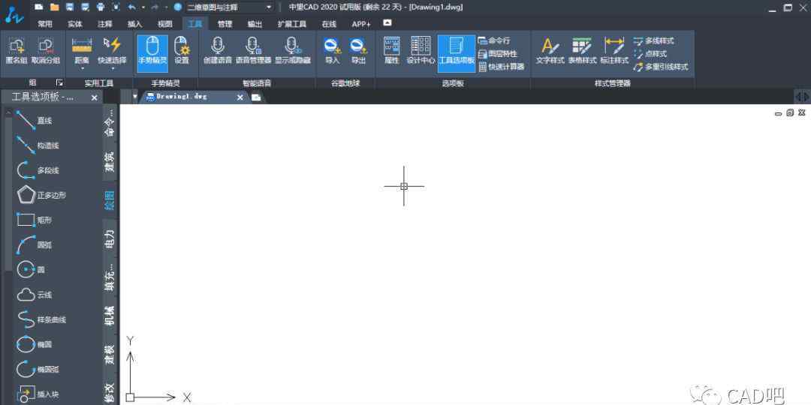Click the 导入 import button
811x405 pixels.
332,52
